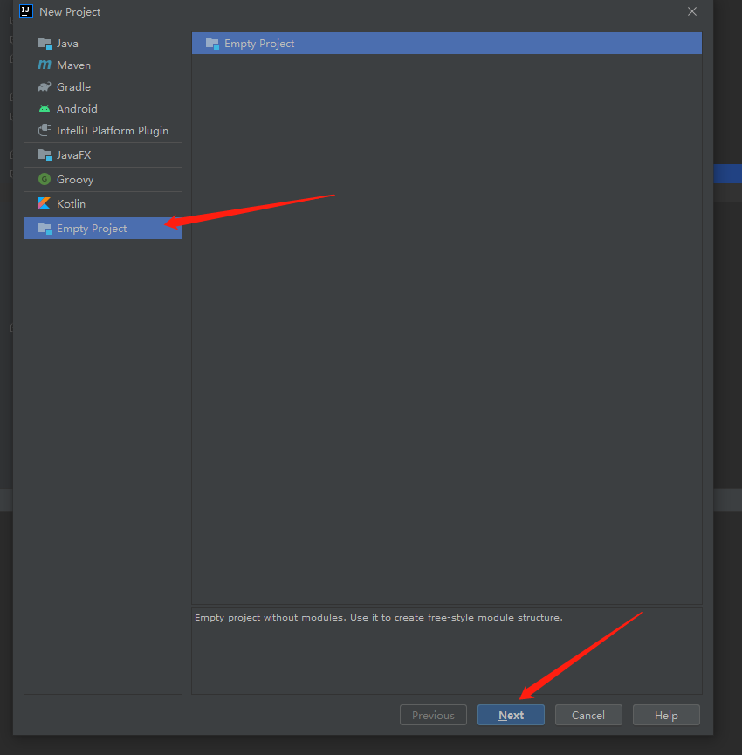Click the green Groovy 'G' icon

click(x=45, y=180)
